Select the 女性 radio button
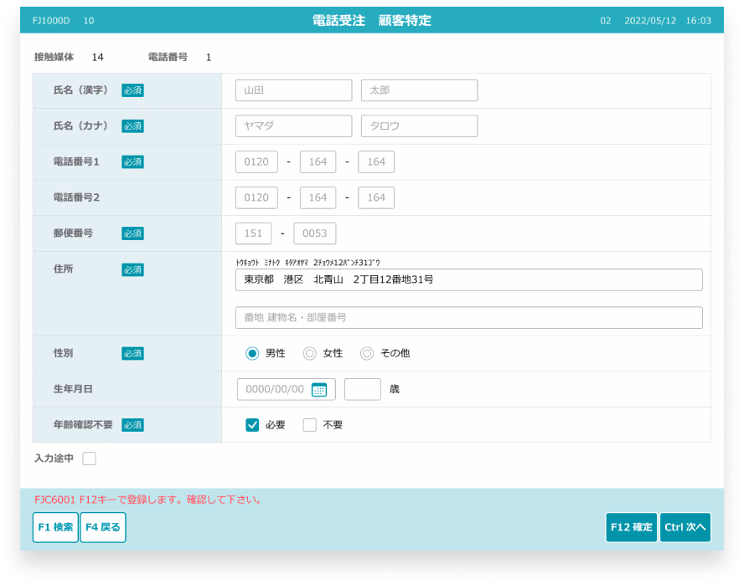 click(309, 353)
